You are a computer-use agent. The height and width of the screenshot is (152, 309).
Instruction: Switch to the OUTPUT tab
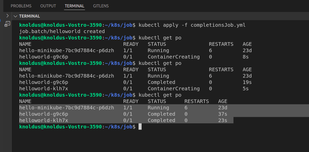pyautogui.click(x=48, y=6)
